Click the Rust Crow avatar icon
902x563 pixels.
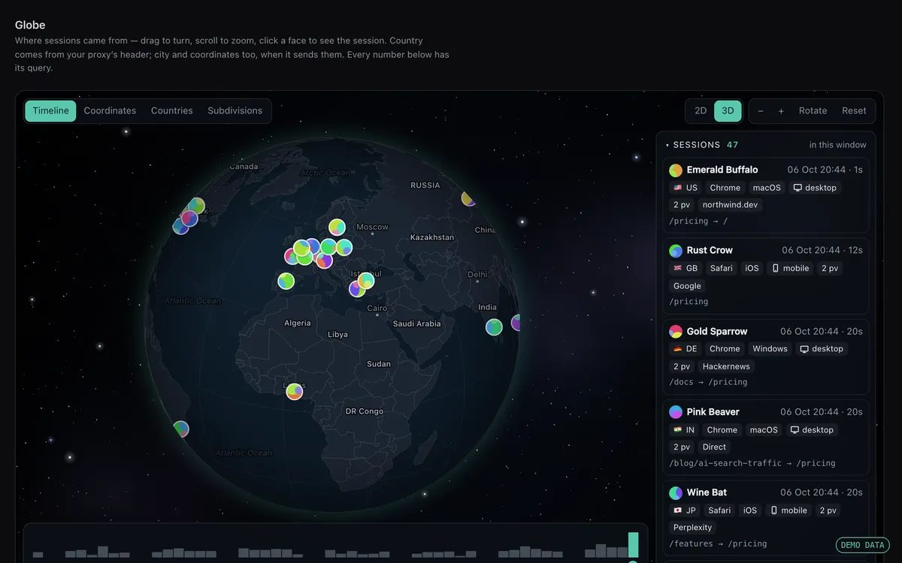[676, 251]
